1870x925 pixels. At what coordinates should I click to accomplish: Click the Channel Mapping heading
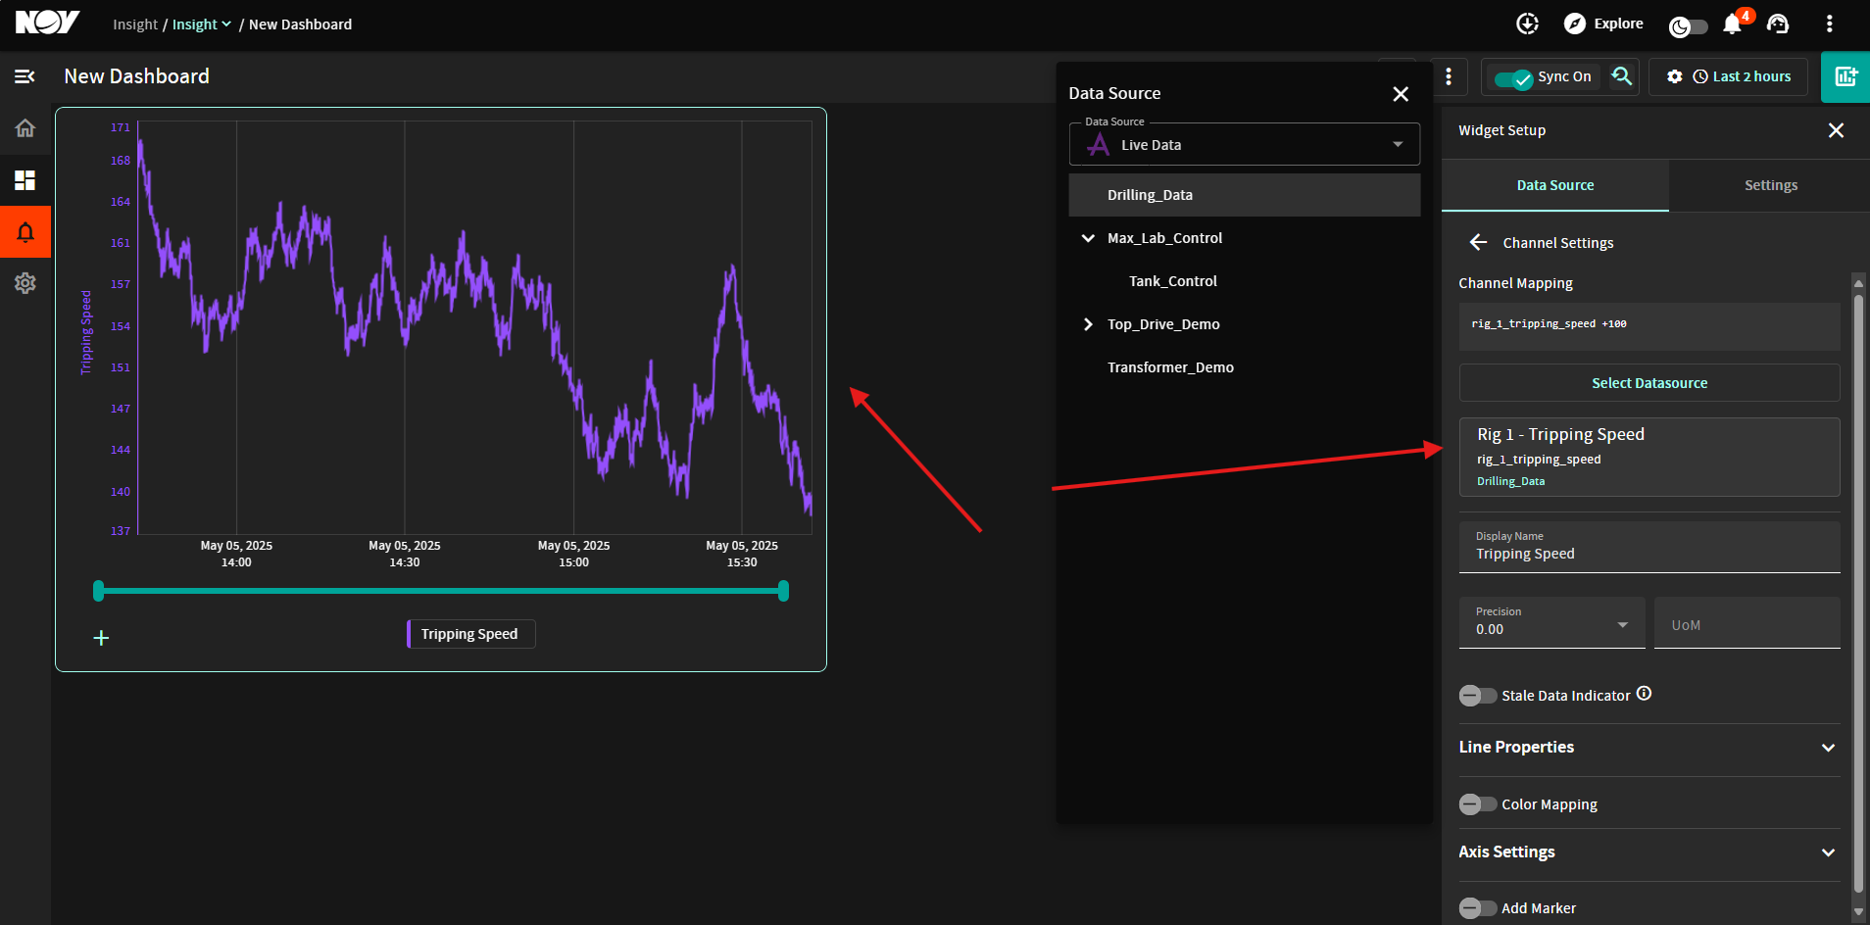[1515, 283]
